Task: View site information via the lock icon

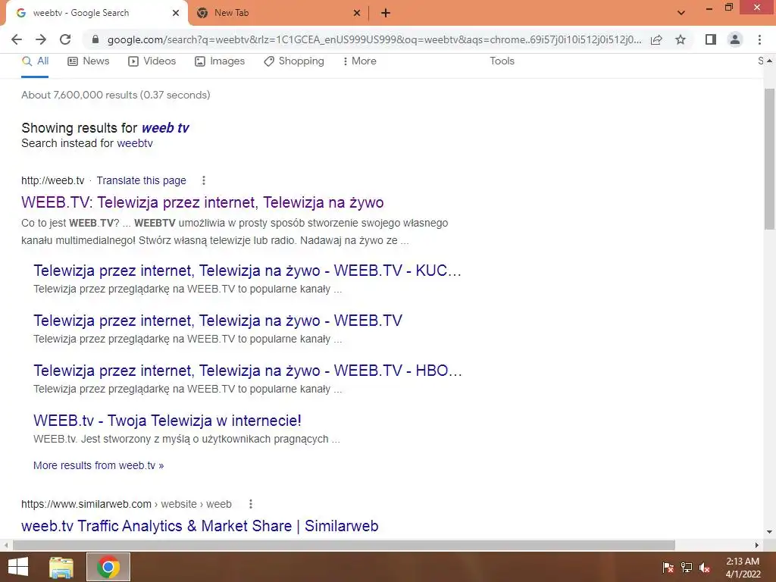Action: (95, 39)
